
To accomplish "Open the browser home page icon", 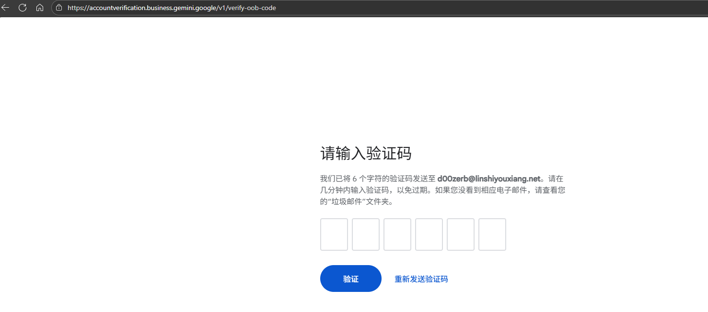I will (40, 8).
